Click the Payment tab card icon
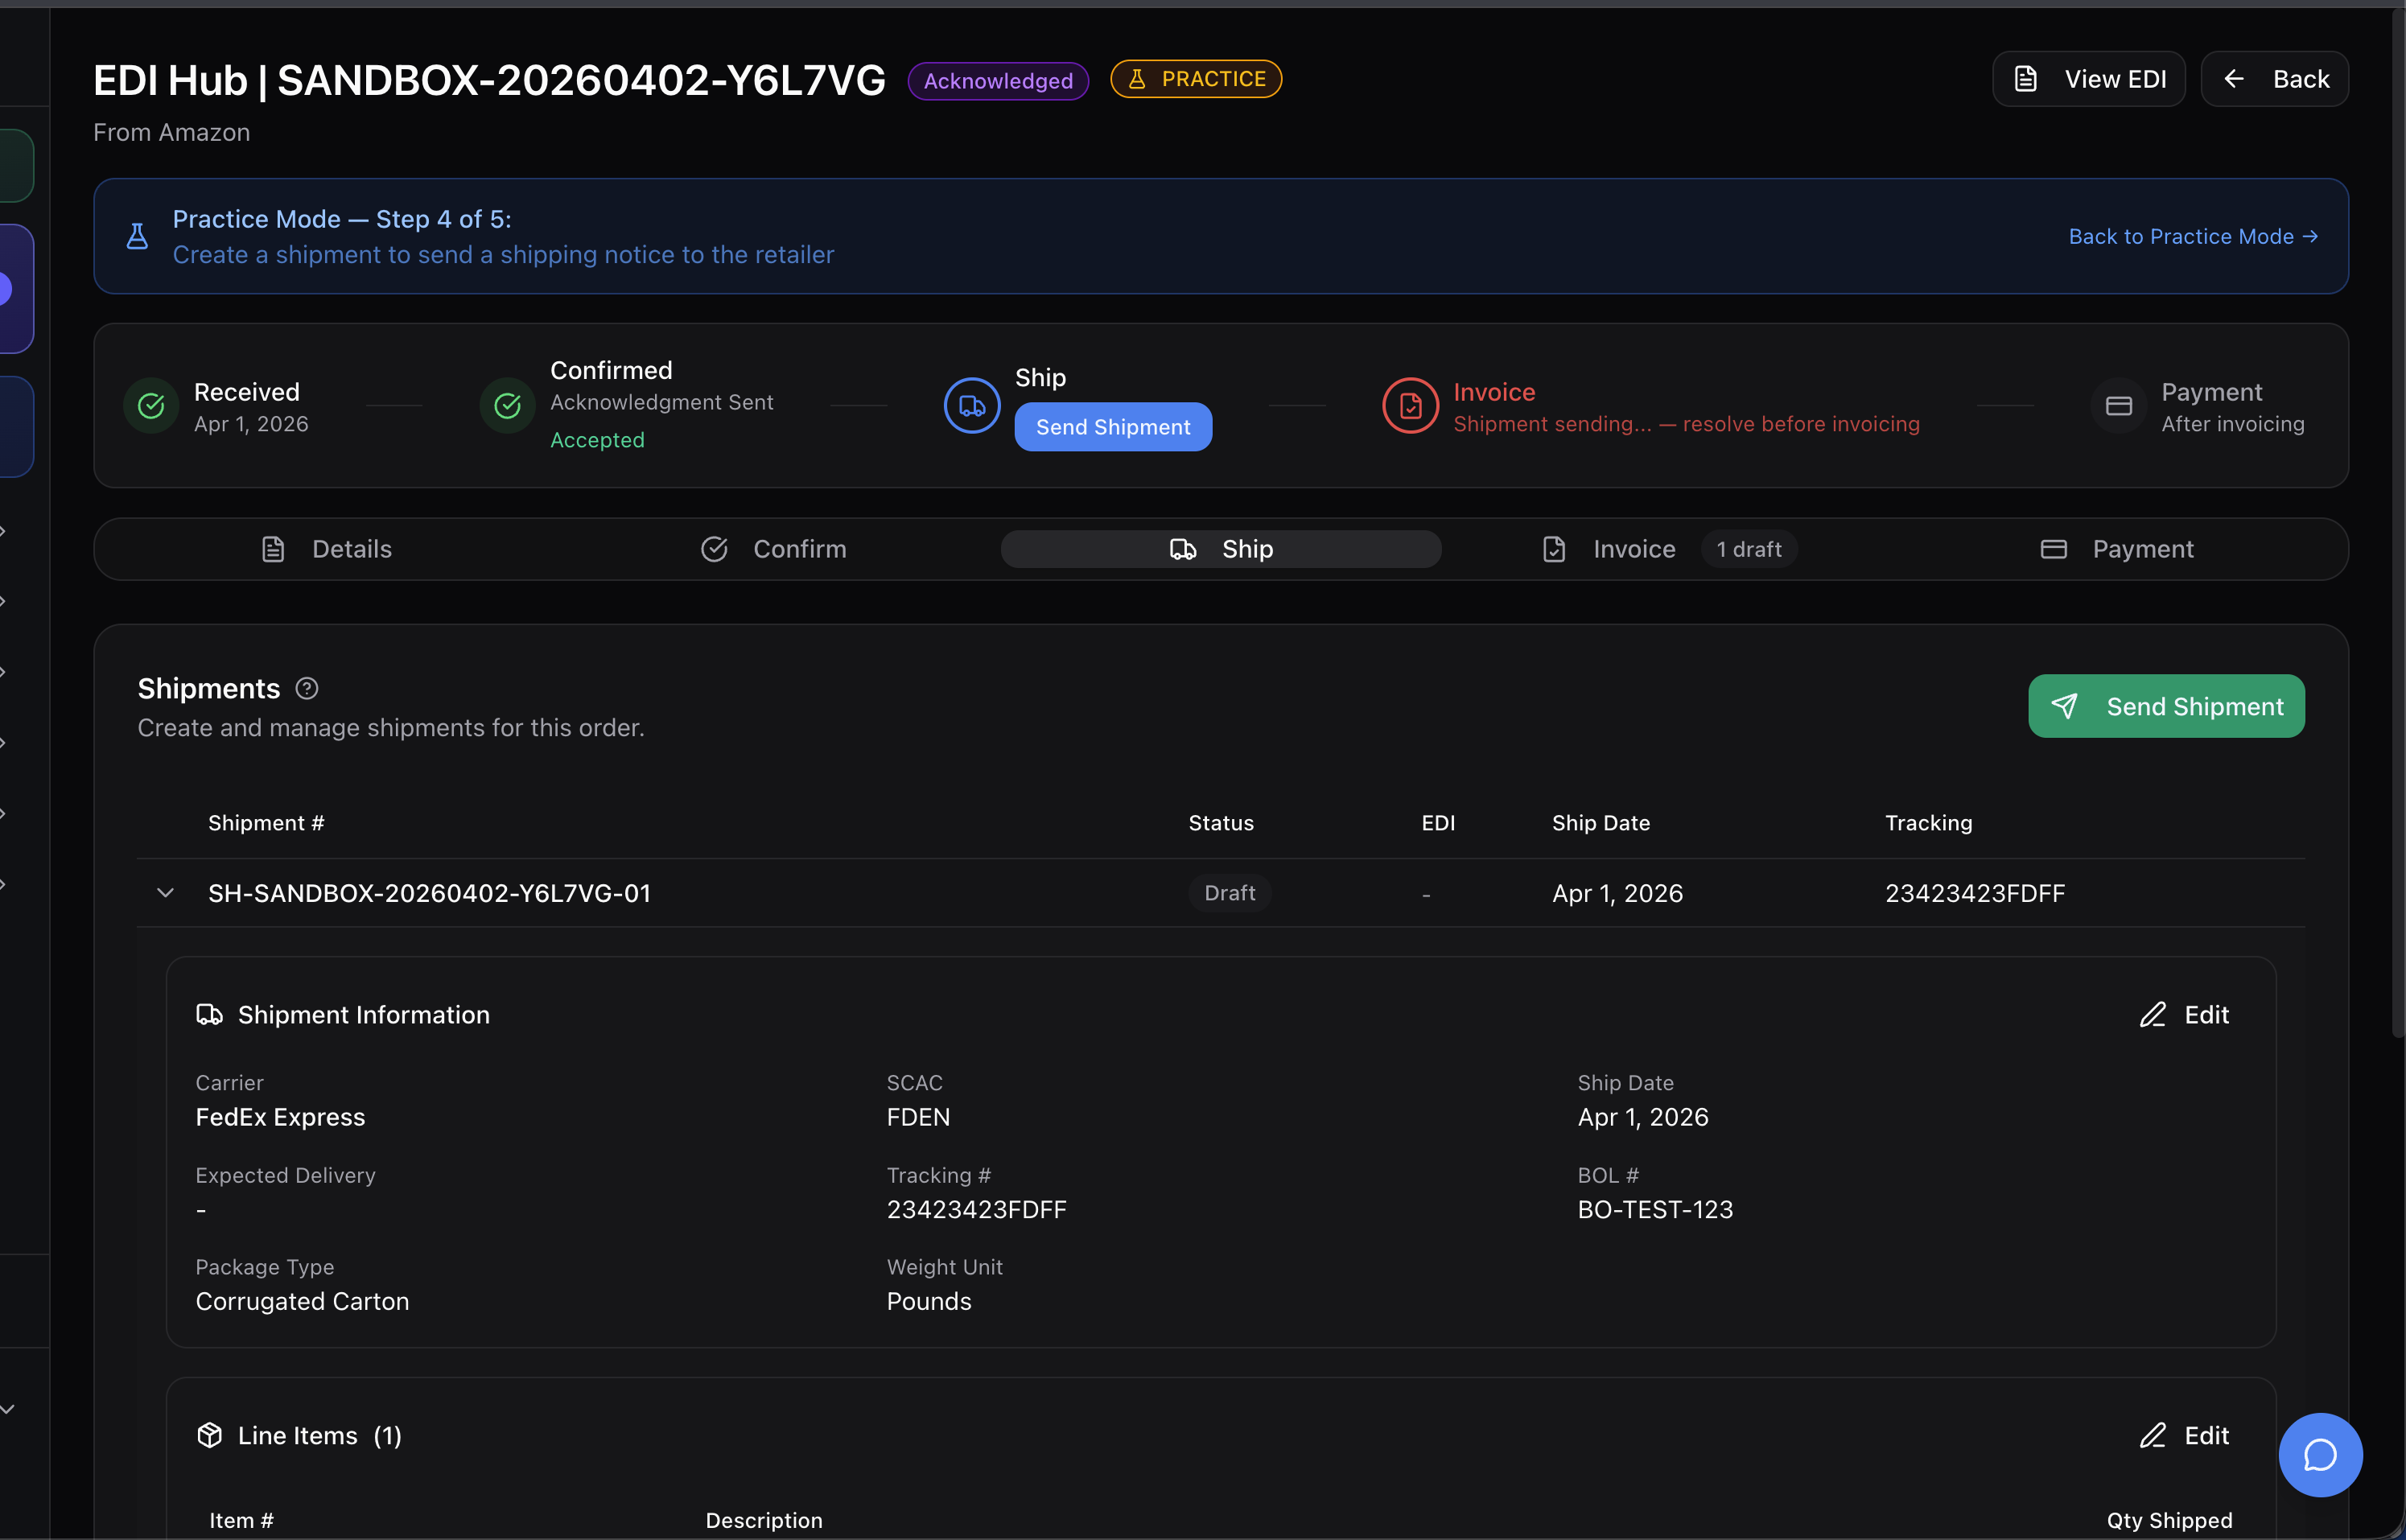Screen dimensions: 2406x1540 point(2053,549)
